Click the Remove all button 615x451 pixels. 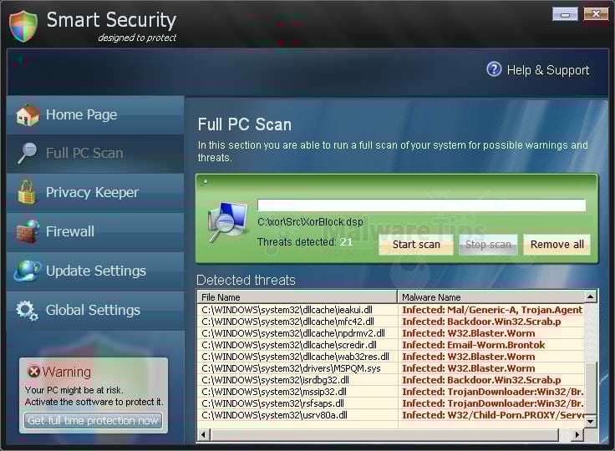tap(557, 245)
